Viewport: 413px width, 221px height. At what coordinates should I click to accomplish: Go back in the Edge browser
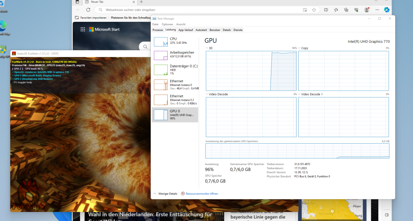pyautogui.click(x=78, y=10)
